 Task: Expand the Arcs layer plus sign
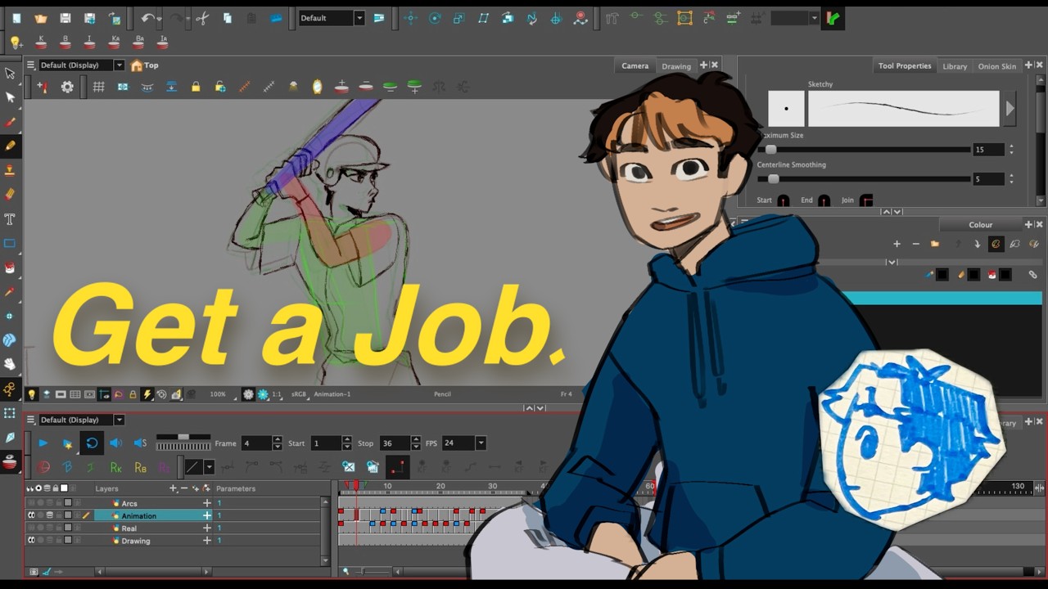(207, 503)
